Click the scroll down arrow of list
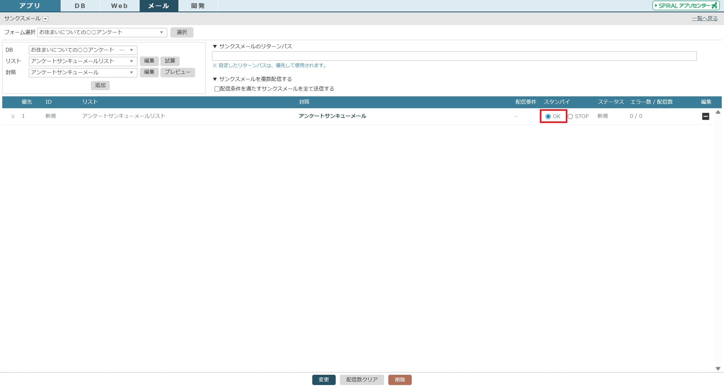 coord(718,368)
